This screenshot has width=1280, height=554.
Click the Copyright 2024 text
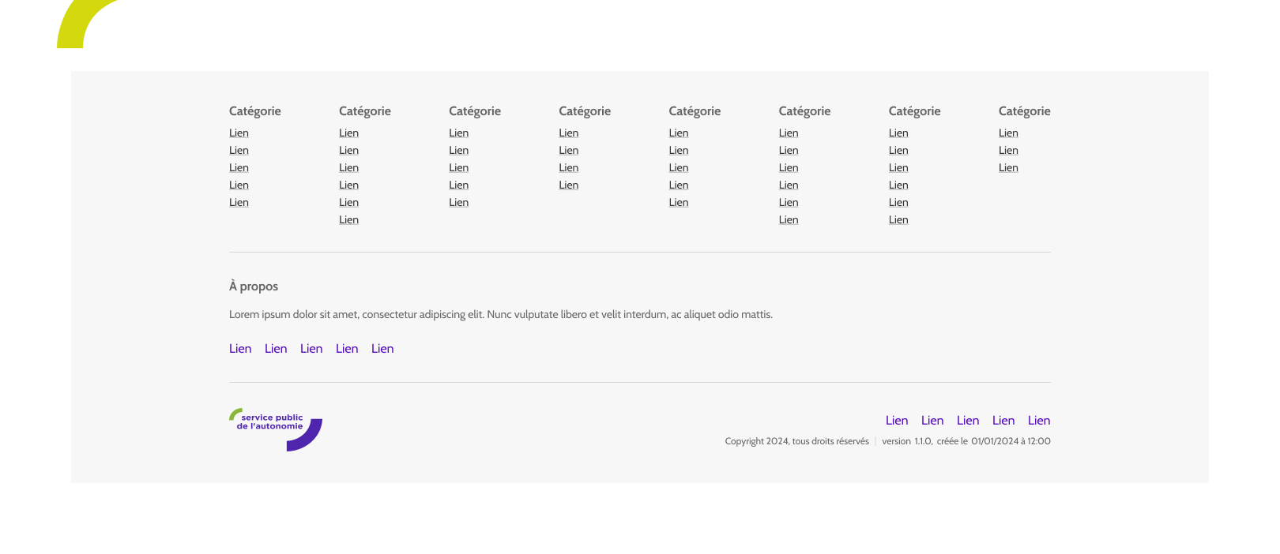[796, 442]
